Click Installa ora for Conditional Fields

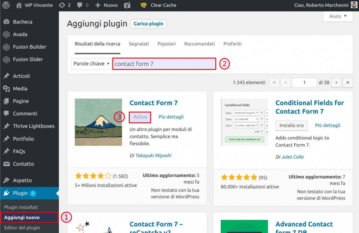(x=291, y=125)
